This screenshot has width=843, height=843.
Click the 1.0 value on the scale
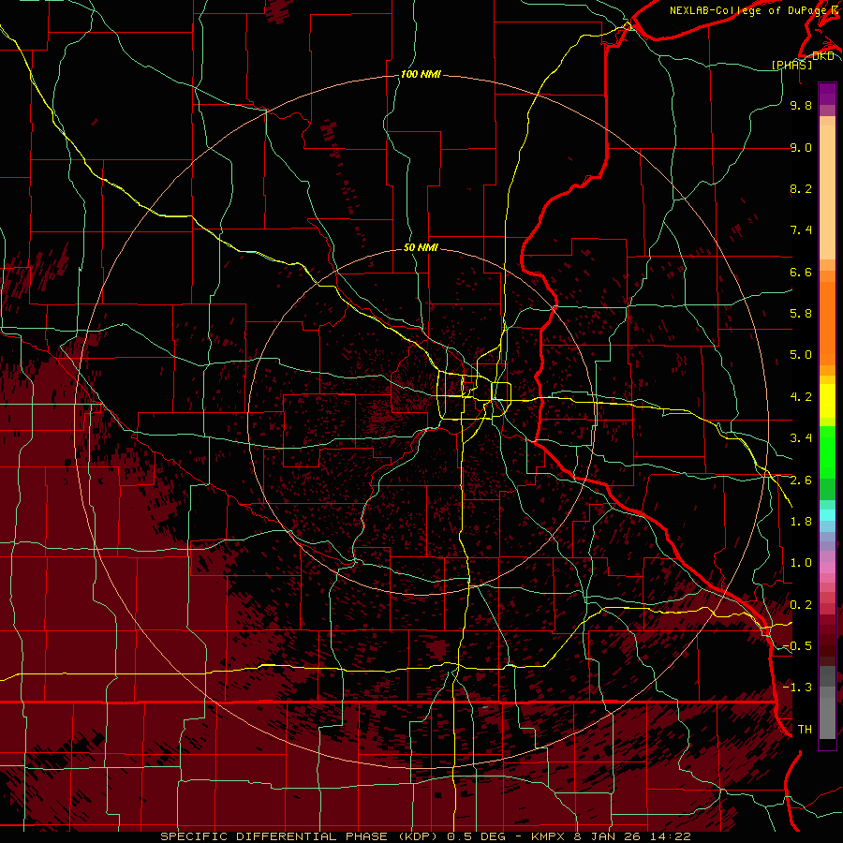tap(801, 563)
